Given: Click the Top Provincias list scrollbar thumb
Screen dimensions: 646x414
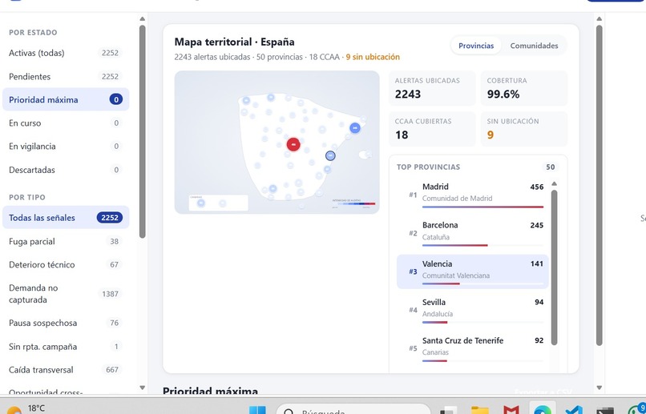Looking at the screenshot, I should [x=554, y=267].
